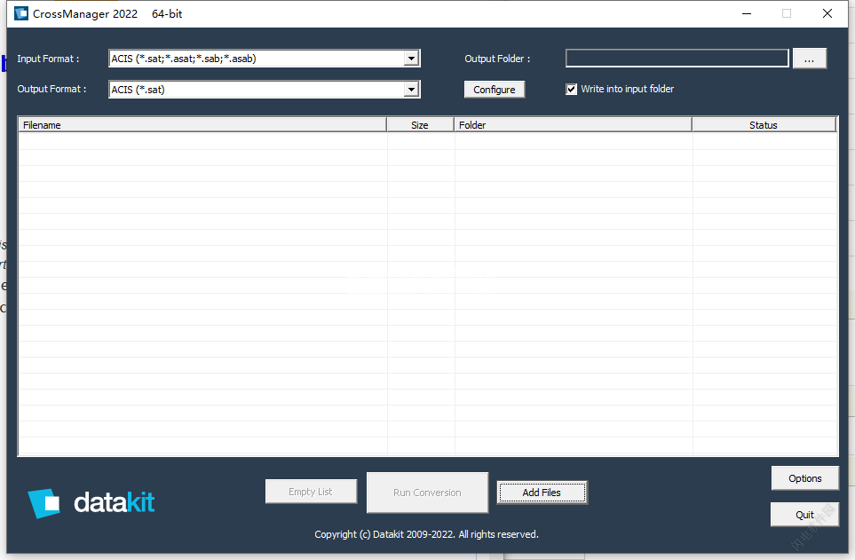Click the Datakit copyright notice text
Viewport: 855px width, 560px height.
pyautogui.click(x=426, y=534)
